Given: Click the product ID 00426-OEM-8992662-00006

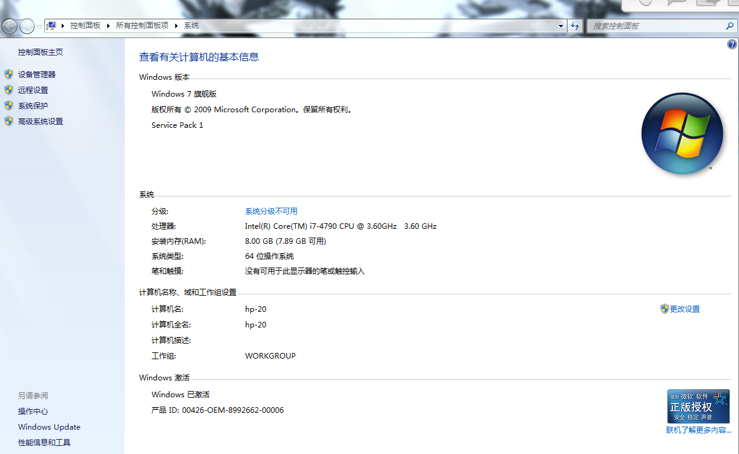Looking at the screenshot, I should 233,410.
